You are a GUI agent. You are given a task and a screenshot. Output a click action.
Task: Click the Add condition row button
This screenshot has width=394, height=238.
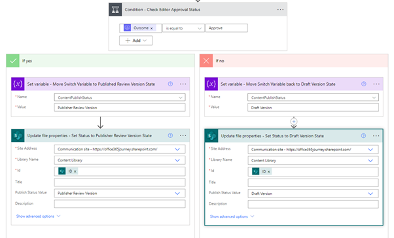pyautogui.click(x=135, y=41)
